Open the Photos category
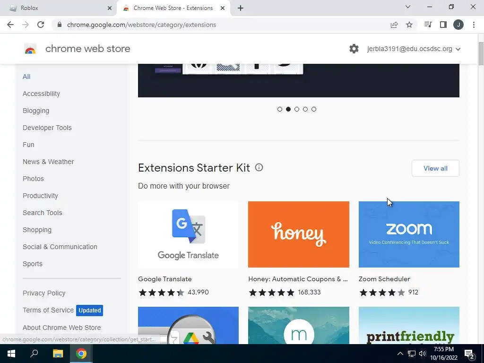Viewport: 484px width, 363px height. pos(34,179)
